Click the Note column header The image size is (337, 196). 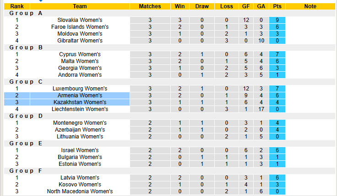pos(310,6)
